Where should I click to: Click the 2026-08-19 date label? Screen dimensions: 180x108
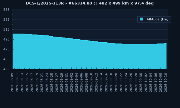(37, 82)
